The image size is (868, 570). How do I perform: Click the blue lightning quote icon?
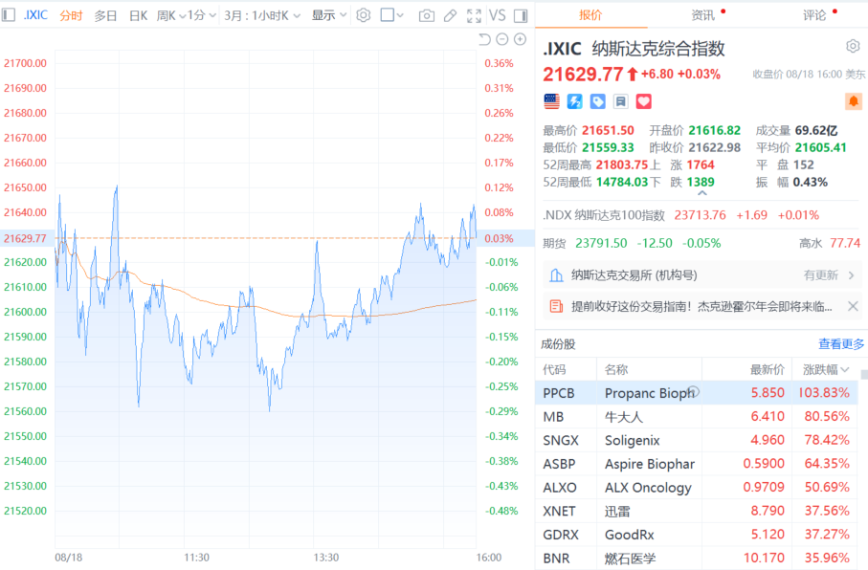(x=574, y=101)
